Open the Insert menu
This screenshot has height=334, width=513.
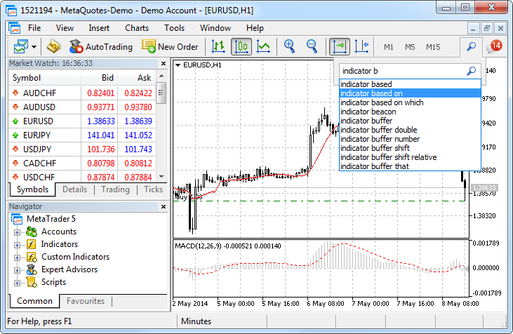pos(99,28)
